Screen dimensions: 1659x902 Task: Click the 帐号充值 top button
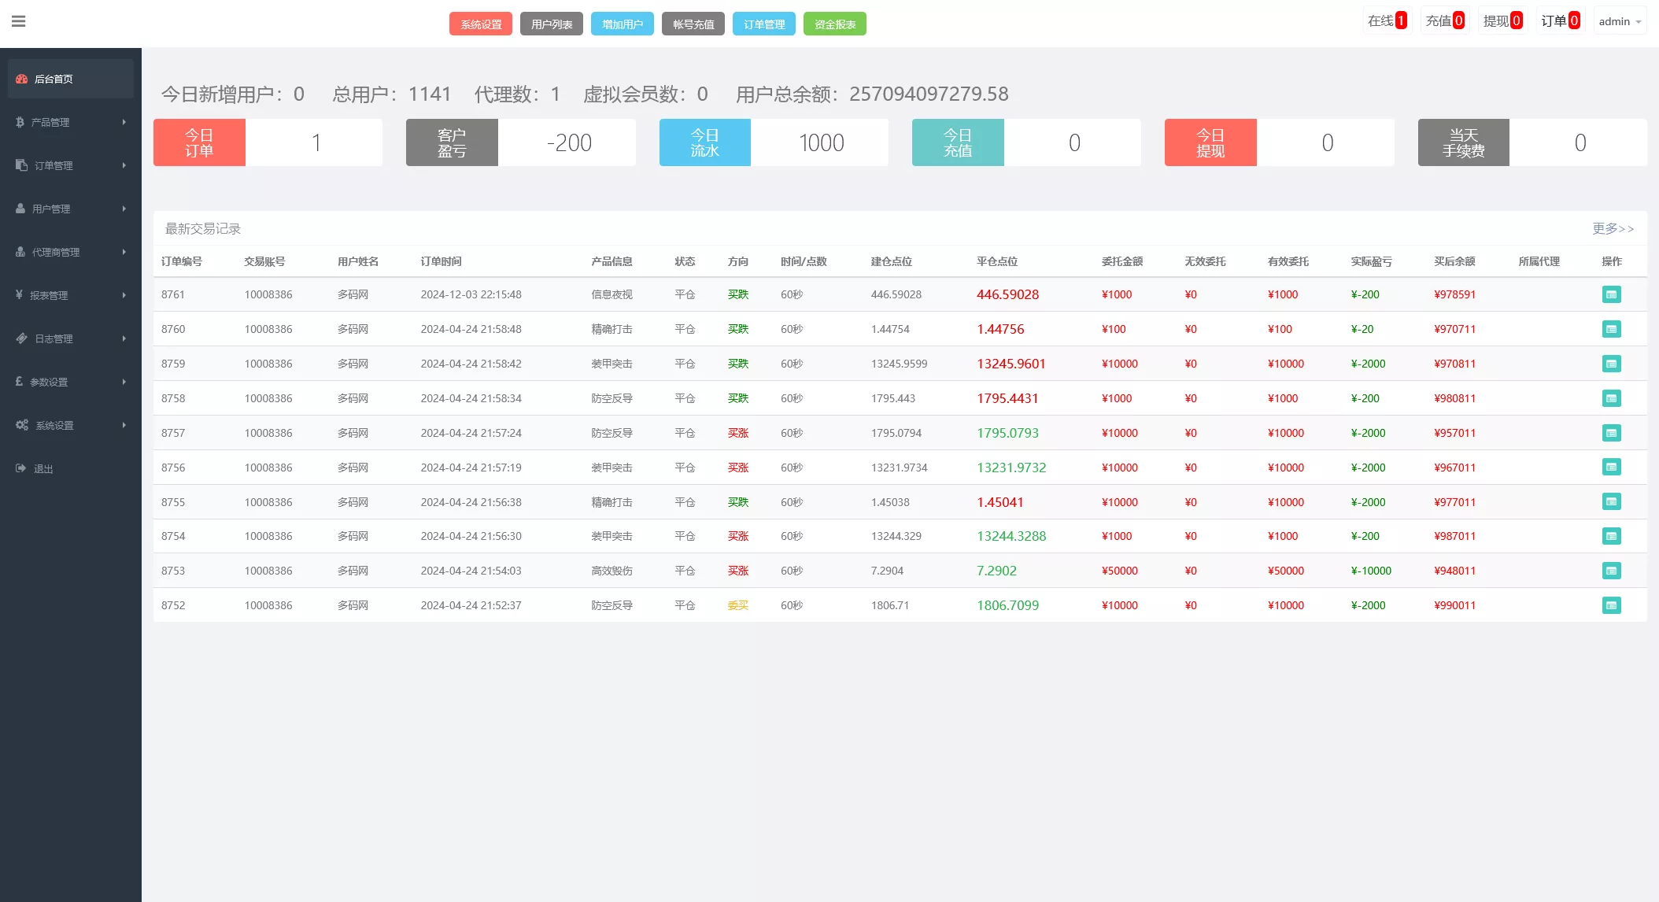(693, 24)
